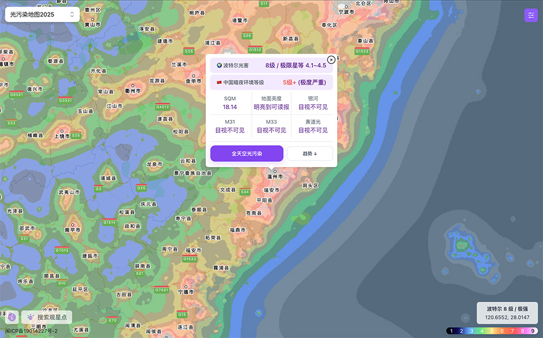Image resolution: width=543 pixels, height=338 pixels.
Task: Select the 南平市 city marker dot
Action: point(72,225)
